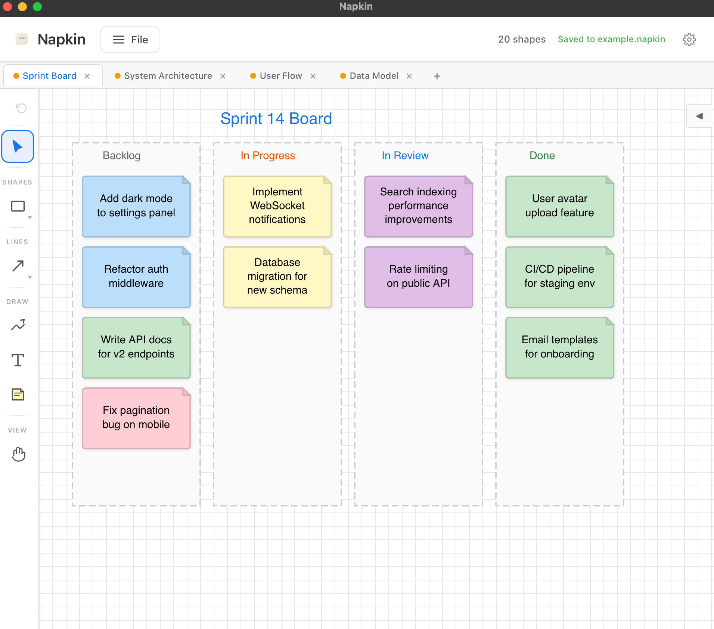
Task: Pick the Rectangle shape tool
Action: point(17,206)
